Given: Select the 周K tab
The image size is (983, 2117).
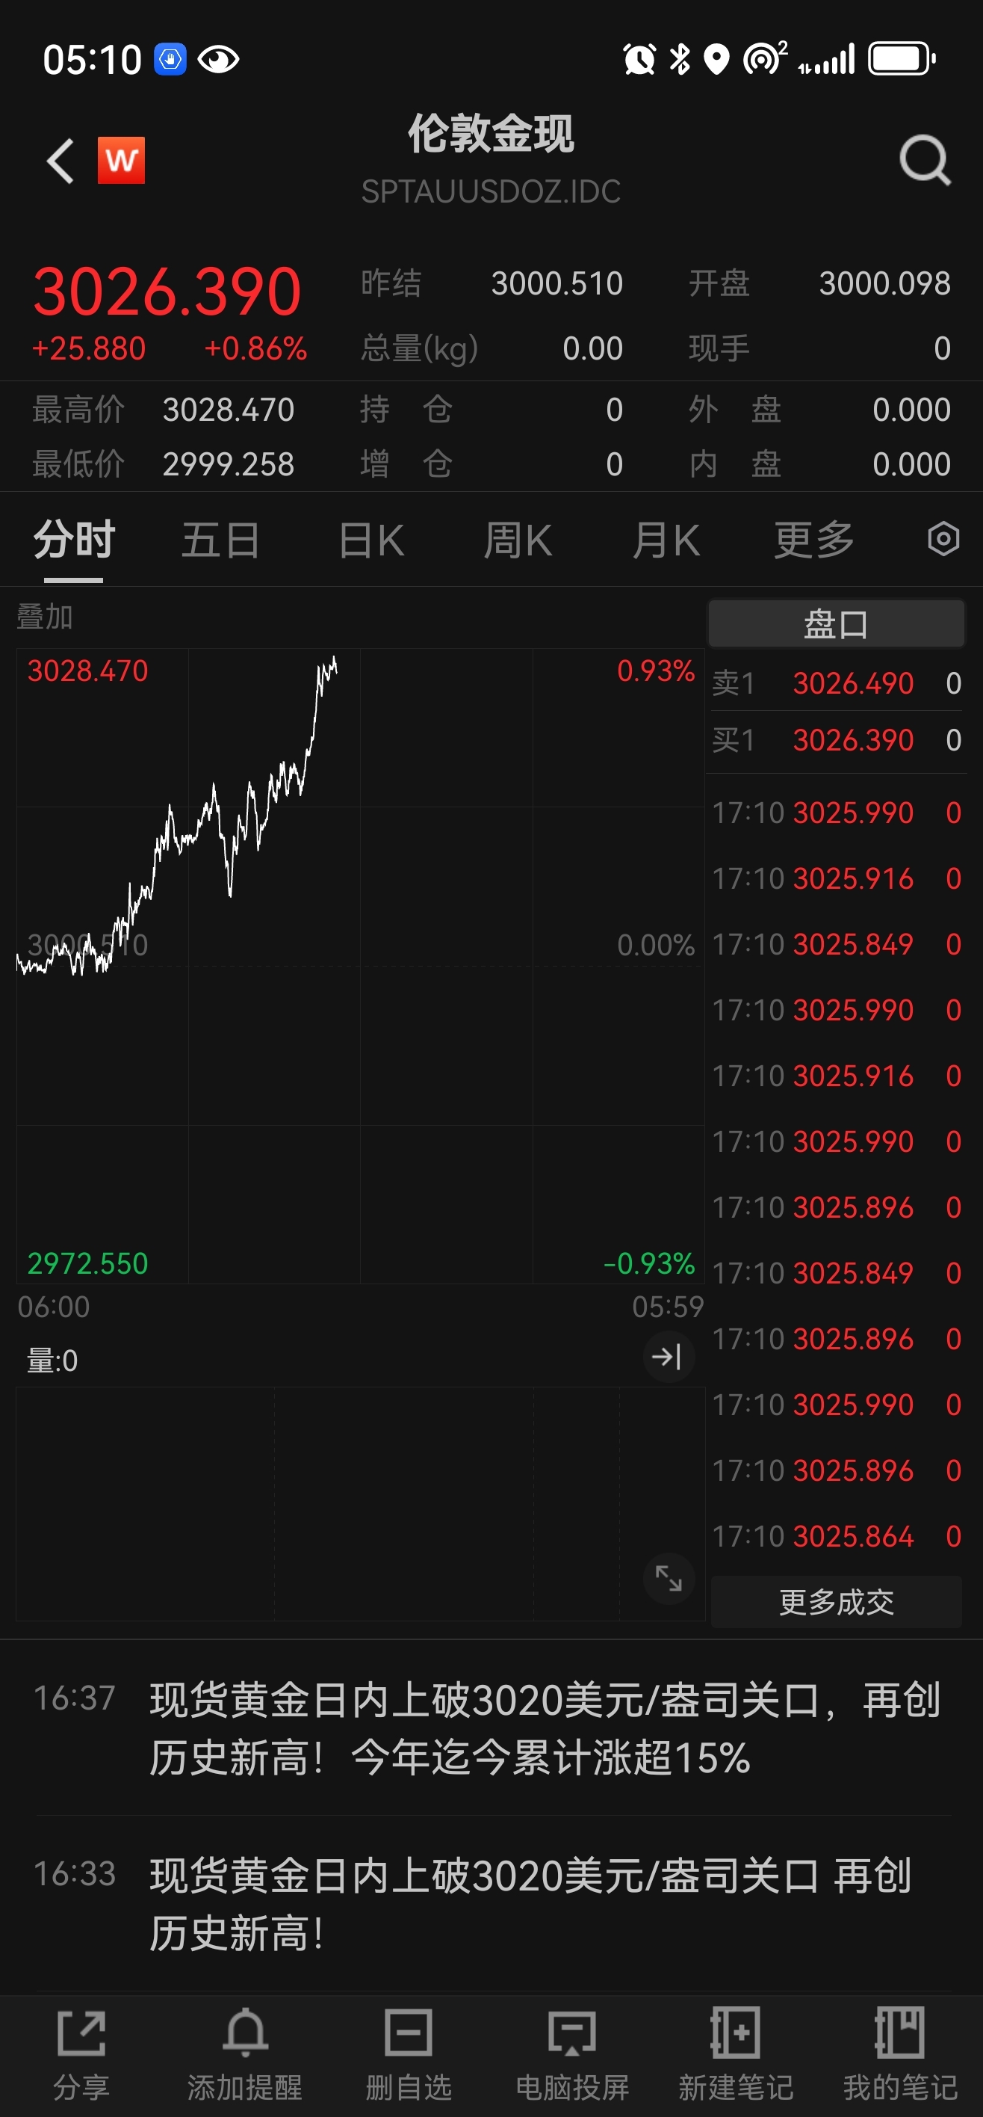Looking at the screenshot, I should (x=518, y=540).
